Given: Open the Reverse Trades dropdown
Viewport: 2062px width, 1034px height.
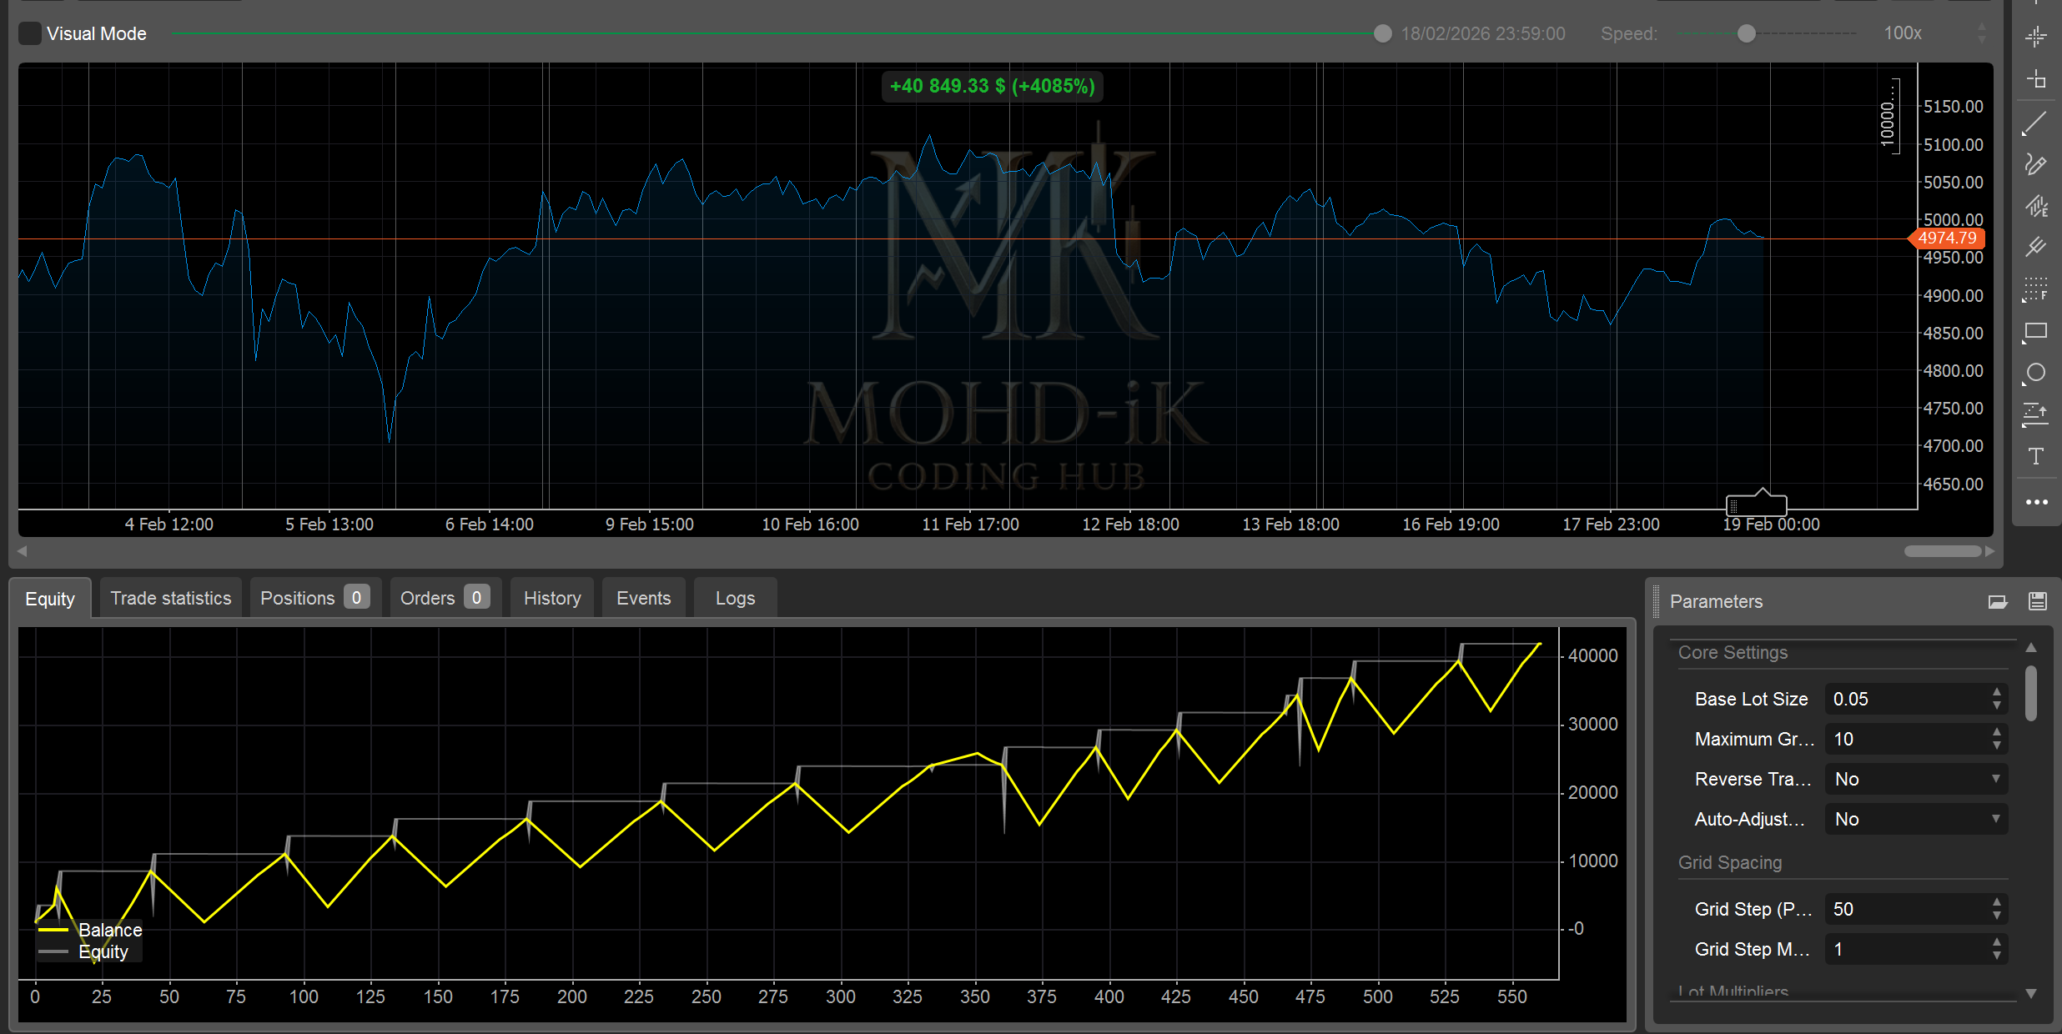Looking at the screenshot, I should click(1916, 779).
